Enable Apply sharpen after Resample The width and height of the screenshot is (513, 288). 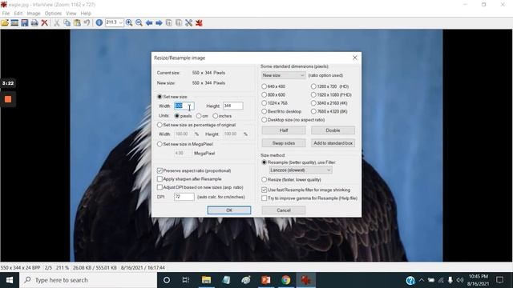(160, 179)
